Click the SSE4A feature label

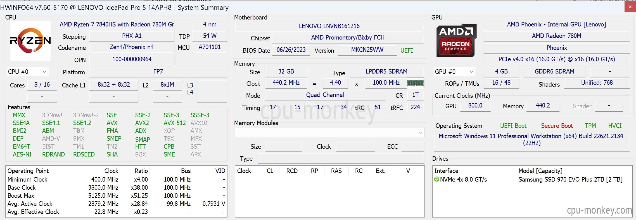pos(21,123)
